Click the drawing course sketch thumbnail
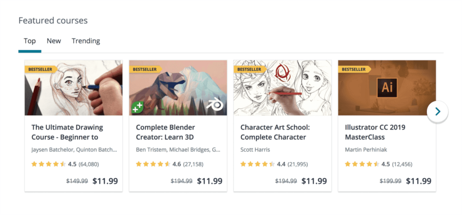 tap(74, 88)
